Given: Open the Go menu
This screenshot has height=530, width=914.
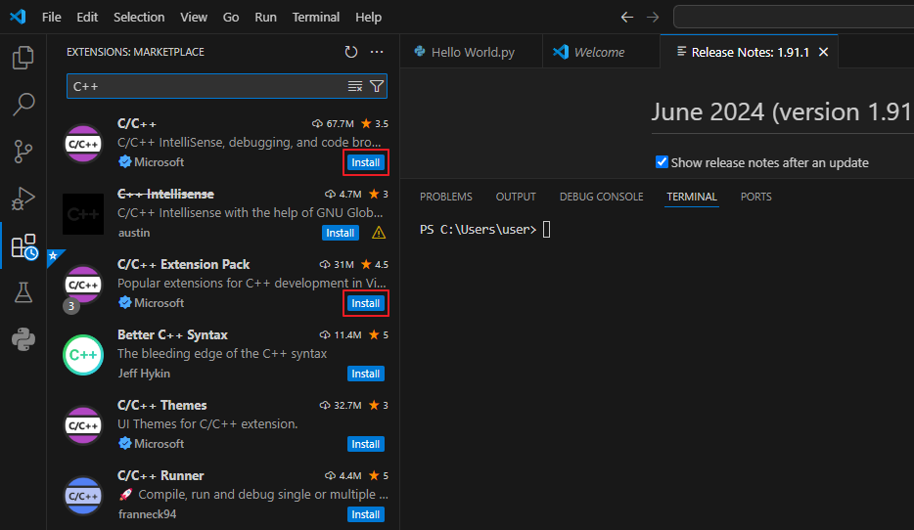Looking at the screenshot, I should pos(231,17).
